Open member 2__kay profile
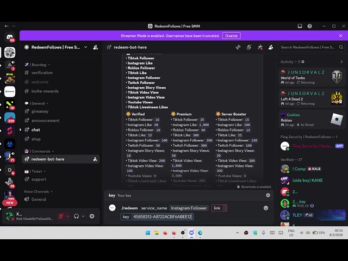Viewport: 348px width, 261px height. pyautogui.click(x=312, y=203)
